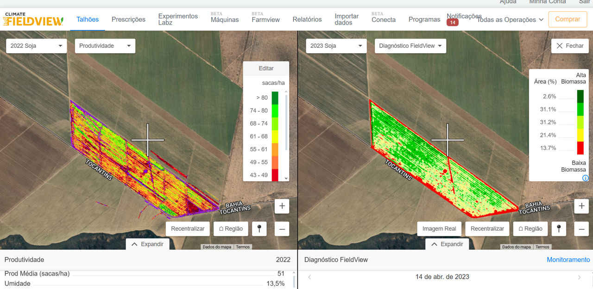The image size is (593, 289).
Task: Open the Conecta beta tab
Action: point(384,18)
